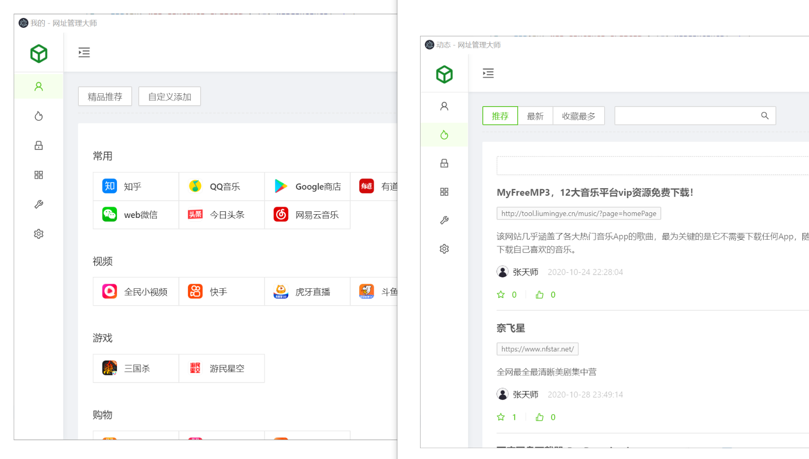Like the MyFreeMP3 post with thumbs-up
This screenshot has width=809, height=459.
(539, 295)
